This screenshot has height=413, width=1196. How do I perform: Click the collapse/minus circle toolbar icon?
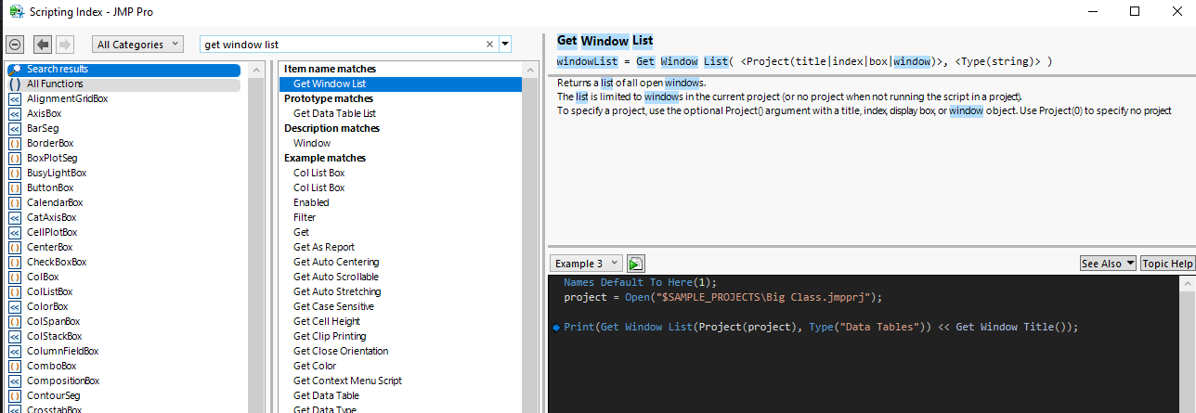14,45
